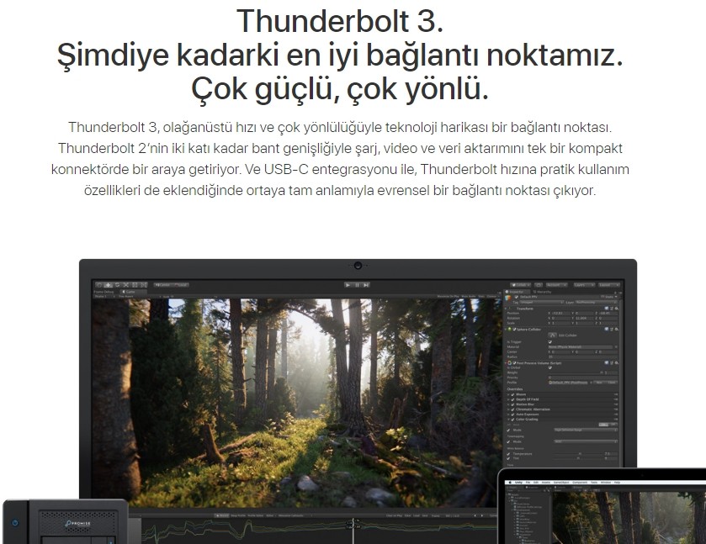The height and width of the screenshot is (544, 706).
Task: Click the Pause button in Unity toolbar
Action: click(x=357, y=285)
